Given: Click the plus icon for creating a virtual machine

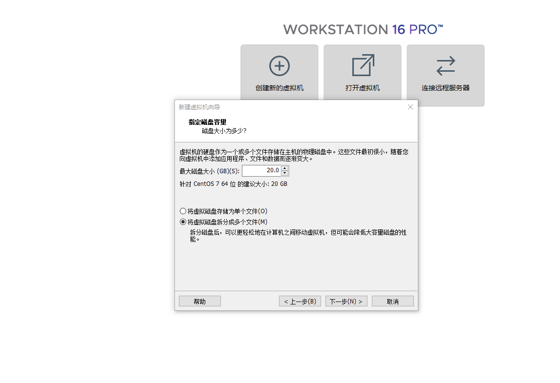Looking at the screenshot, I should coord(280,66).
